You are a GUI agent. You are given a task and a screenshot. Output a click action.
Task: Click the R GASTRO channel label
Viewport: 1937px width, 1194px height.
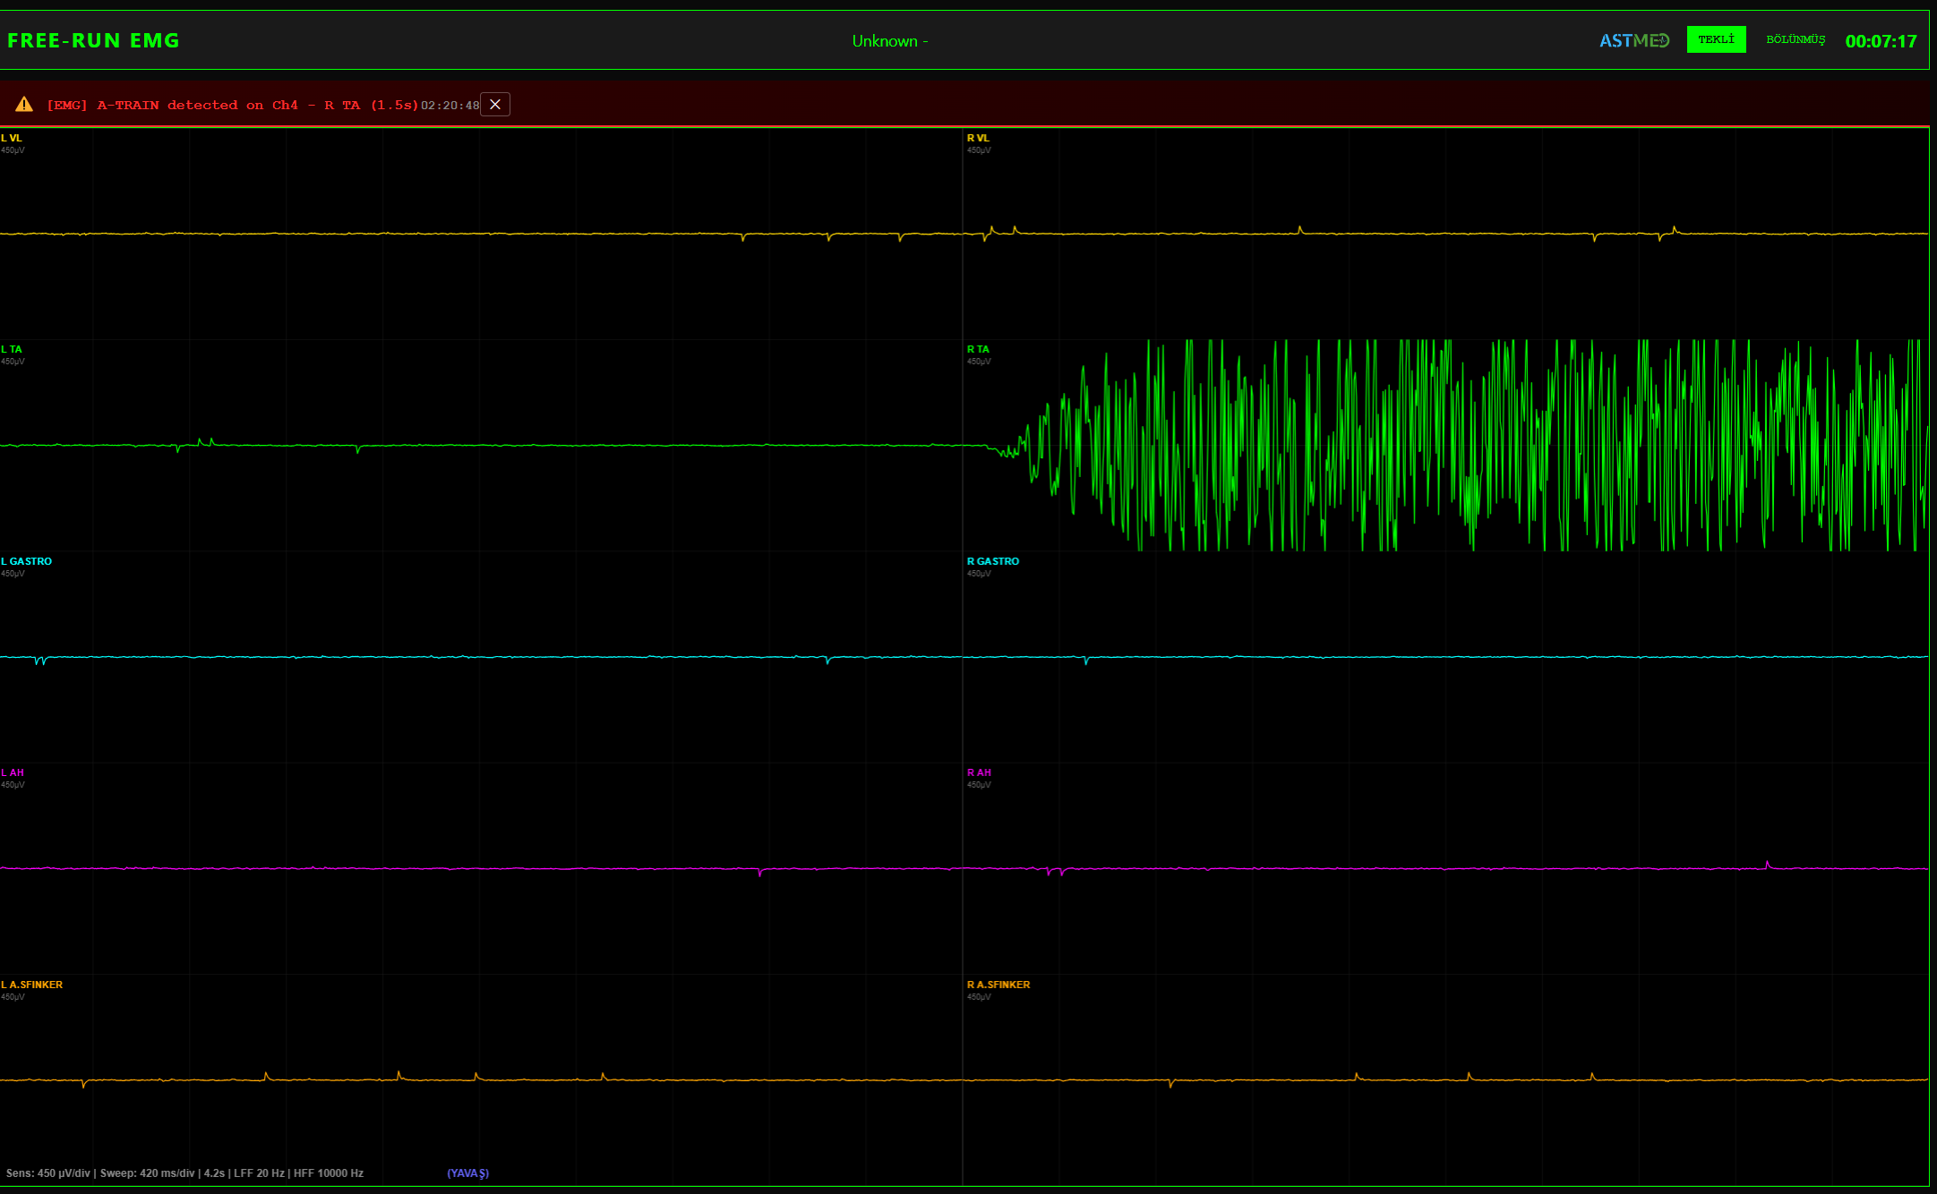click(993, 561)
